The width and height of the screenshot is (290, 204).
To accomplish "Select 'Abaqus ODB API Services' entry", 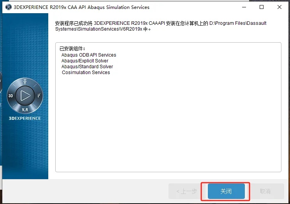I will pyautogui.click(x=89, y=55).
